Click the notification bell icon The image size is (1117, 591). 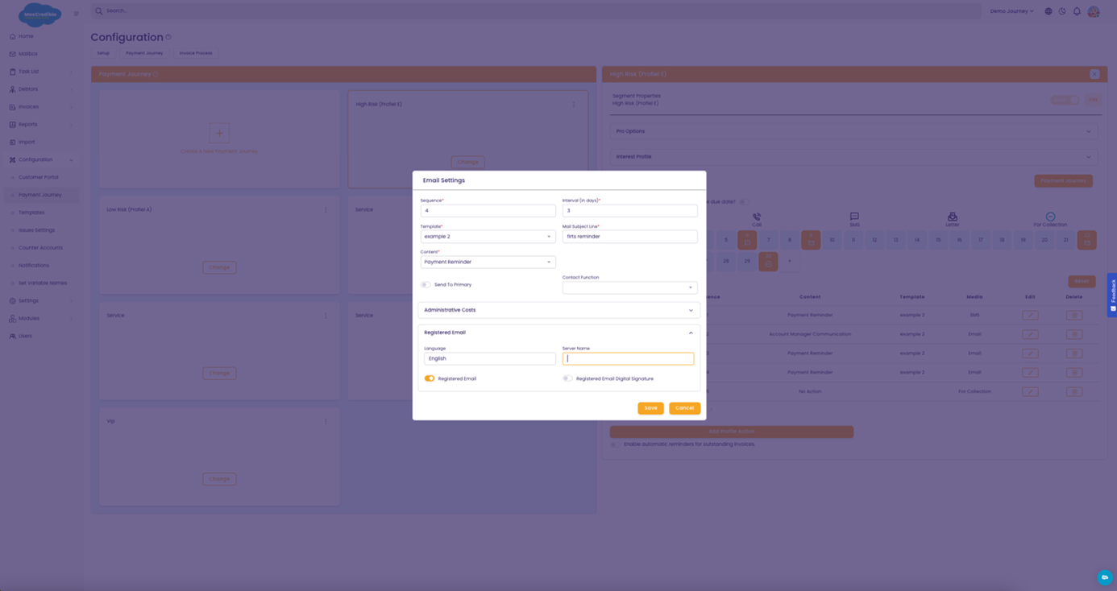[1077, 11]
